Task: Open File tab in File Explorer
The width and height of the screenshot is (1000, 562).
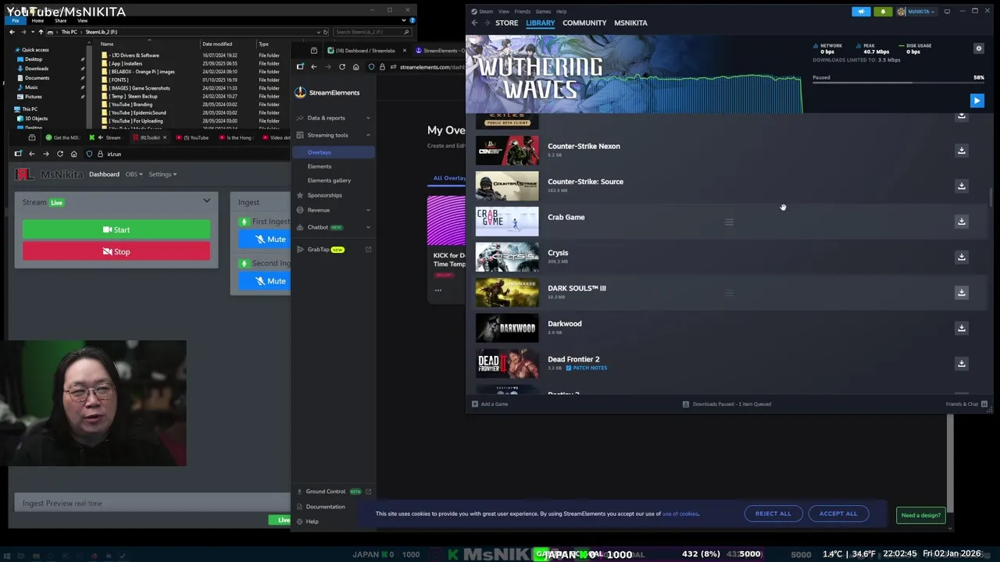Action: 15,21
